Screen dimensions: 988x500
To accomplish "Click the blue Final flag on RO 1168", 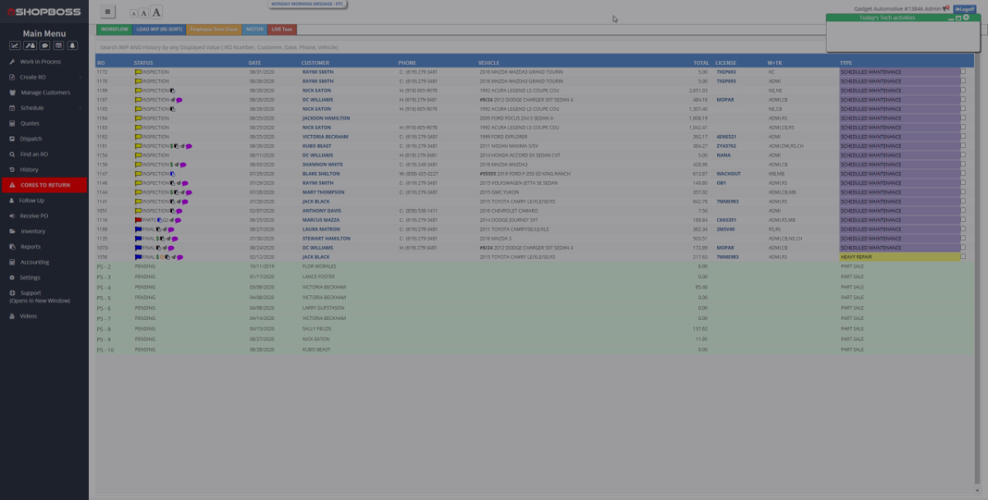I will point(138,229).
